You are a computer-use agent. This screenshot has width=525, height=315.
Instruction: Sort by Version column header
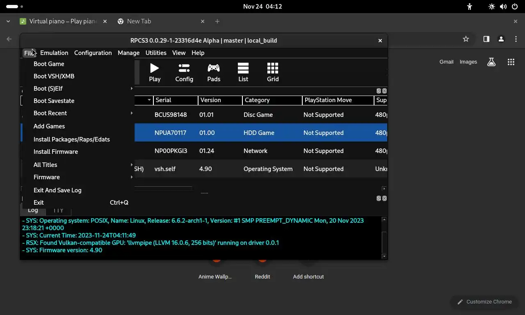[x=220, y=100]
